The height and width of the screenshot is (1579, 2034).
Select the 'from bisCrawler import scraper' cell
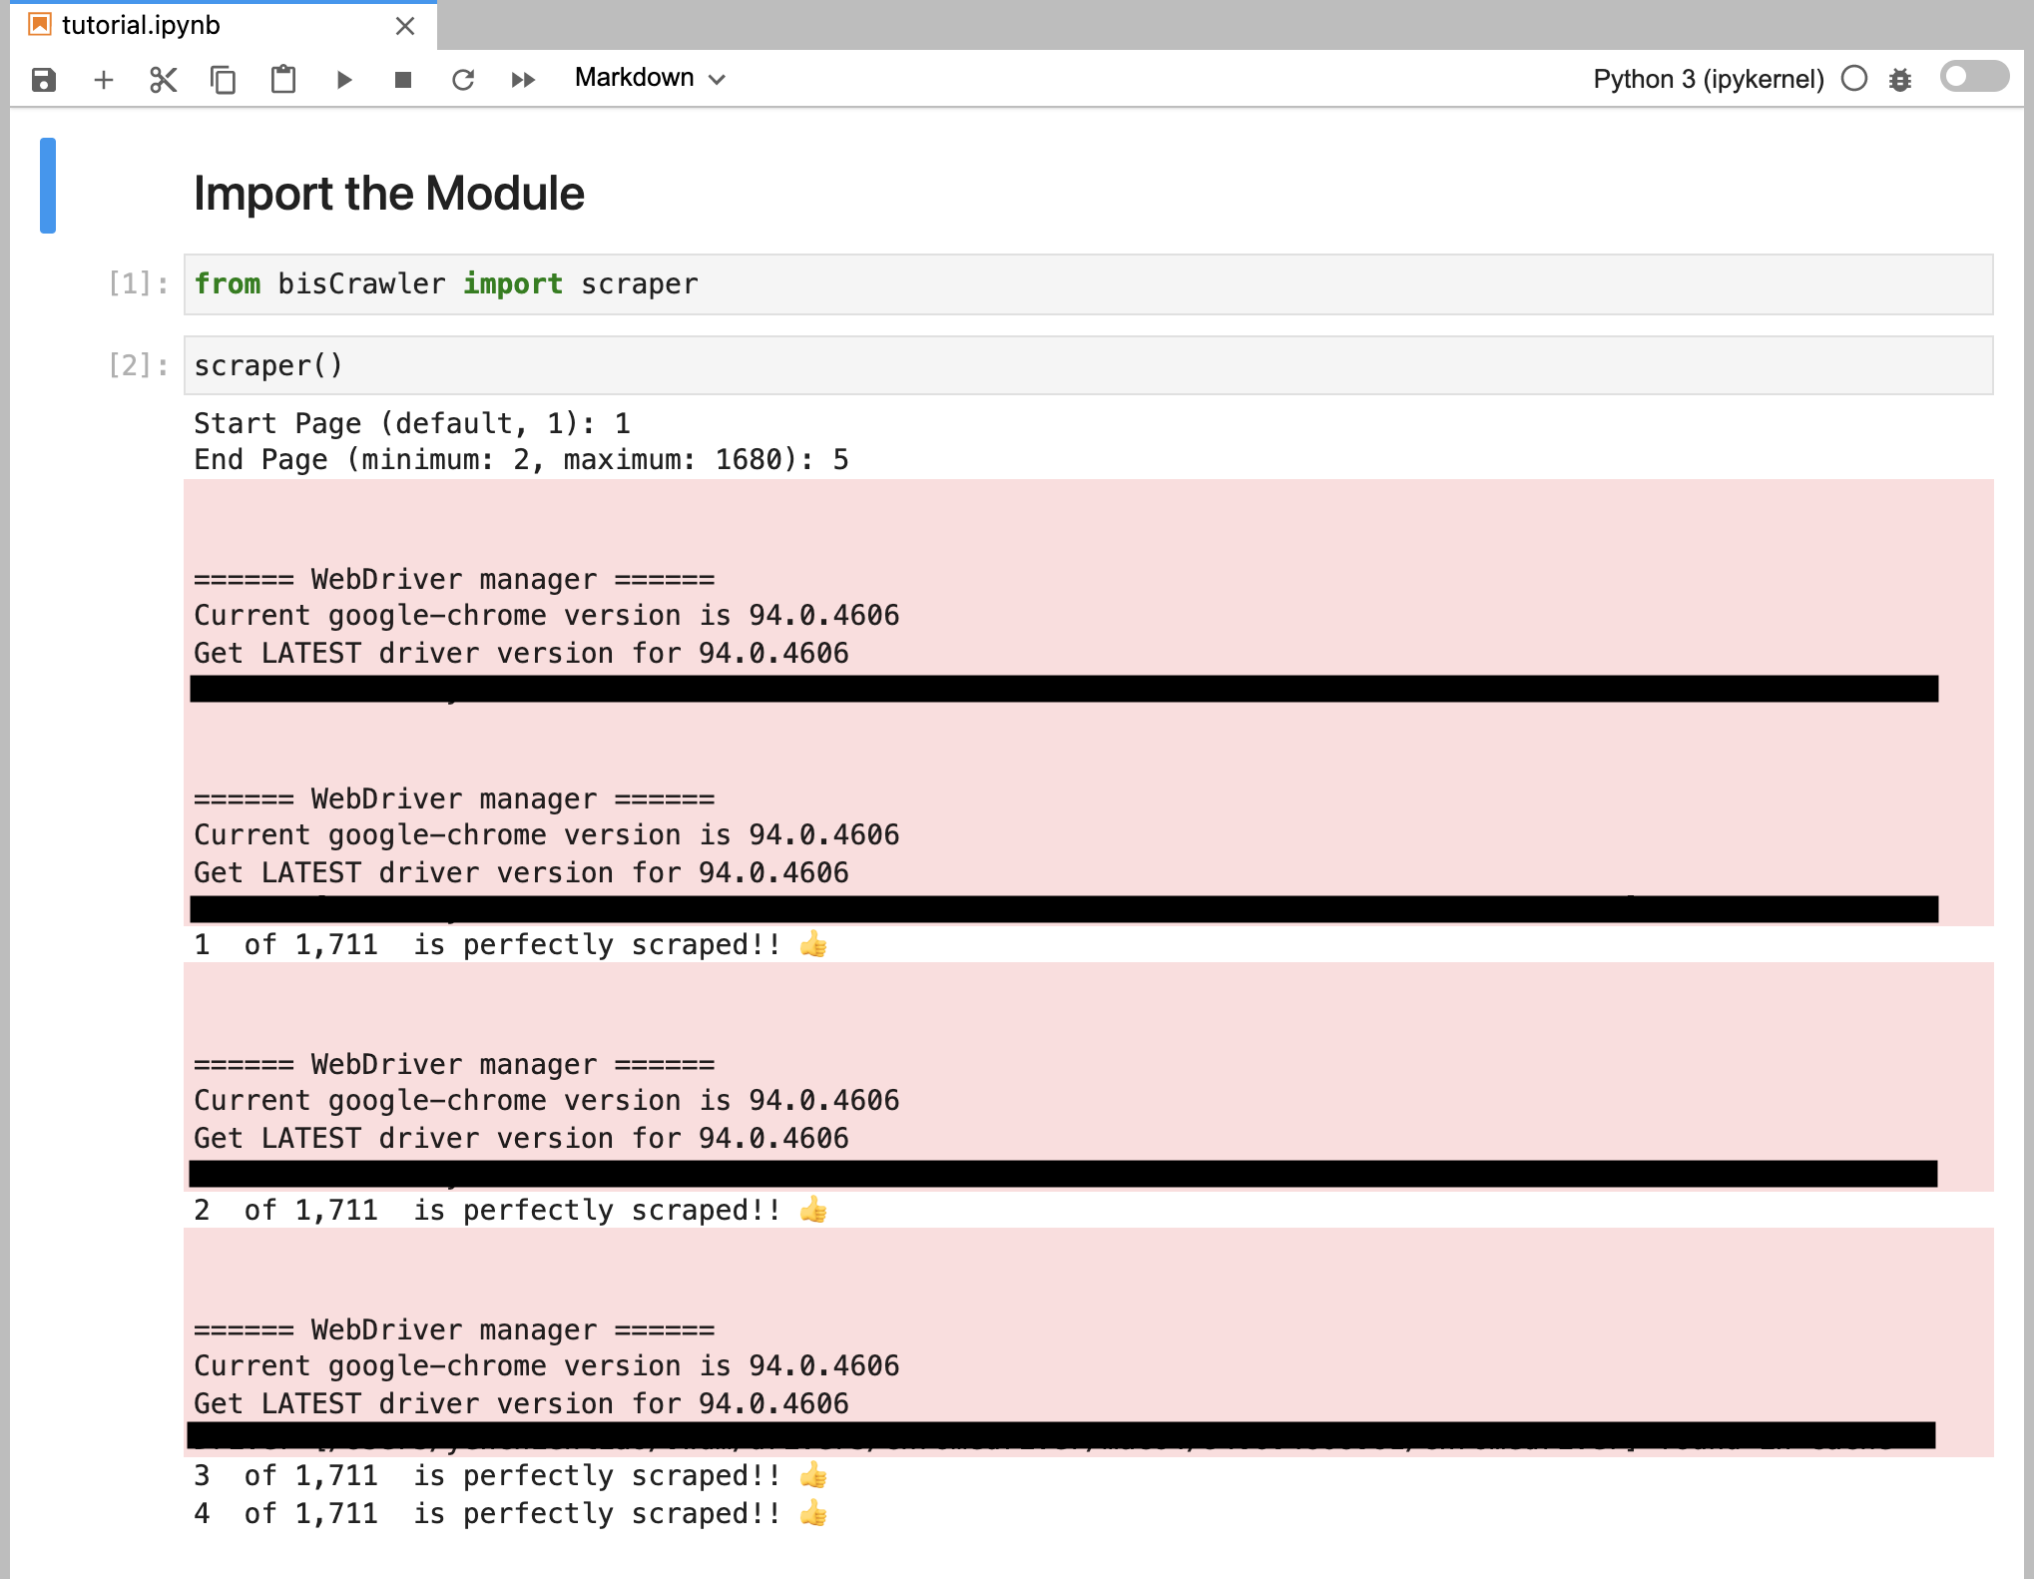(1088, 284)
